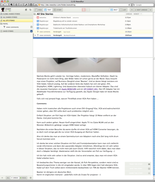
Task: Add a site with the plus icon
Action: point(2,178)
